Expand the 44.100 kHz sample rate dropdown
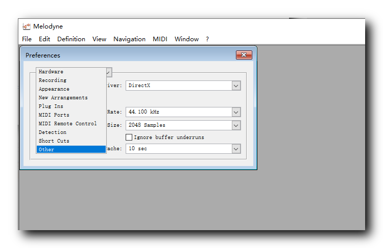This screenshot has width=383, height=248. coord(236,112)
